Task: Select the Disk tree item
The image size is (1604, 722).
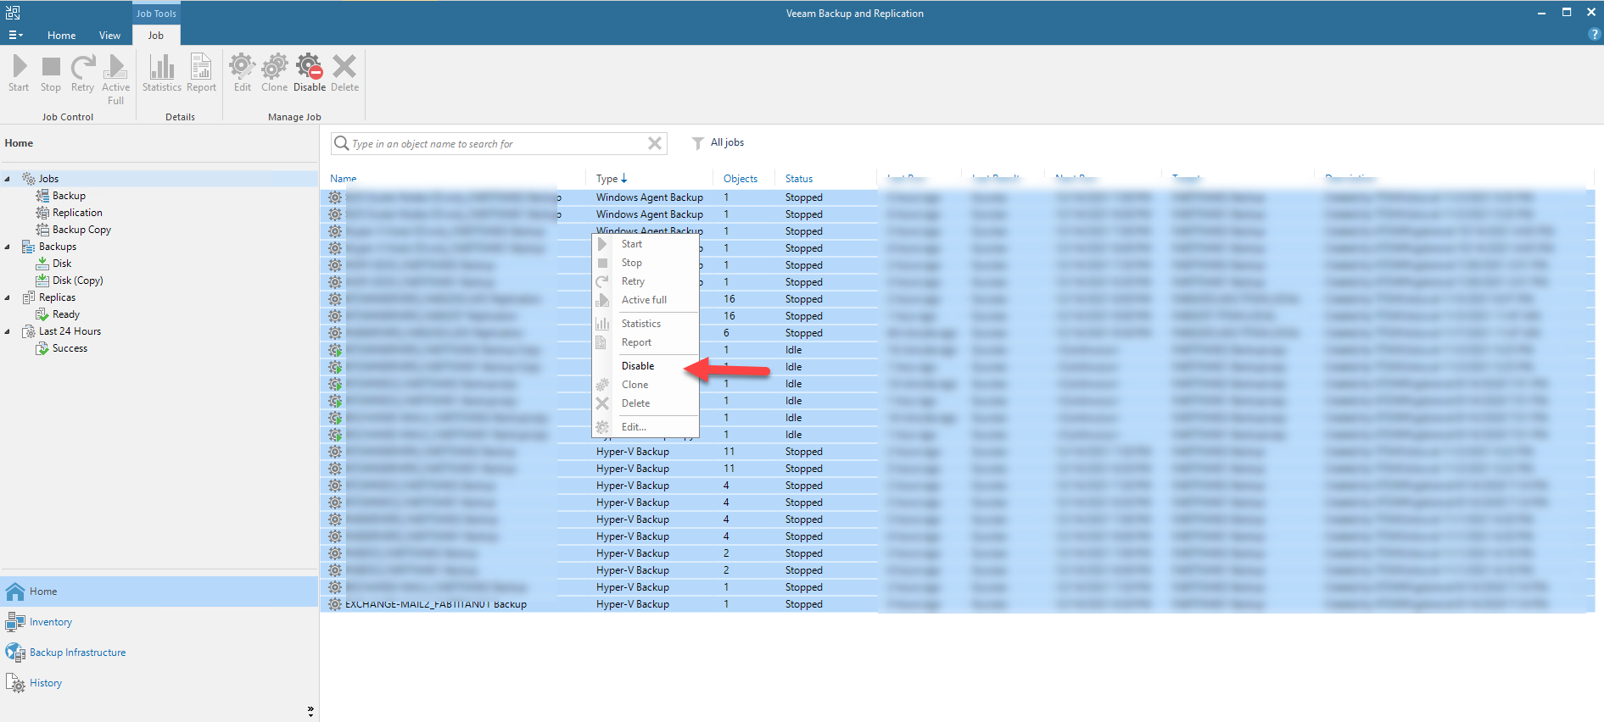Action: click(62, 264)
